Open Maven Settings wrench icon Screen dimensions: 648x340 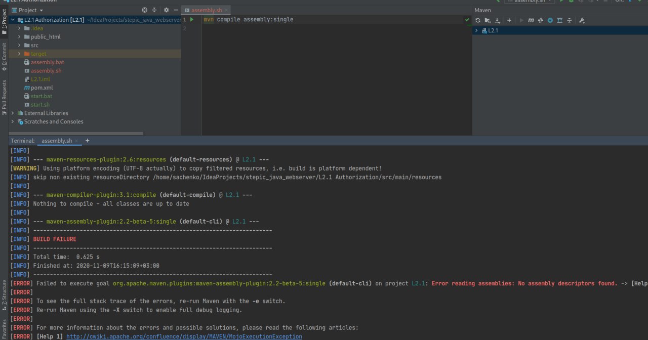[x=582, y=20]
